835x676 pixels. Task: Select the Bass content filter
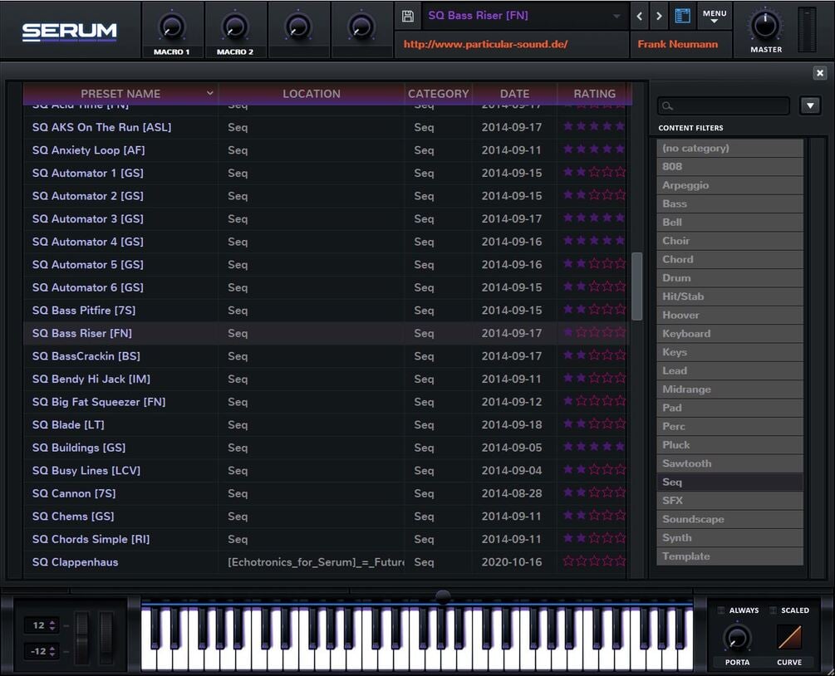pos(729,203)
